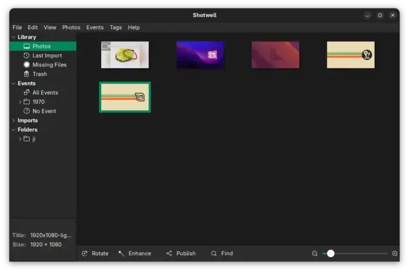Select Missing Files in the Library

coord(49,65)
